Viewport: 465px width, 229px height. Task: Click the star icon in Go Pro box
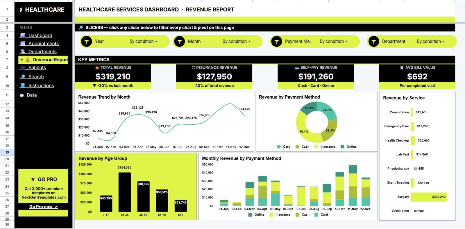point(33,179)
